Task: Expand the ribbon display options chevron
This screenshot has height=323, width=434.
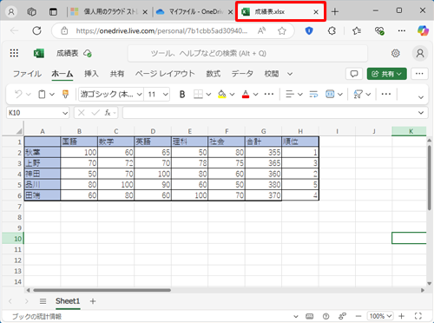Action: (x=421, y=97)
